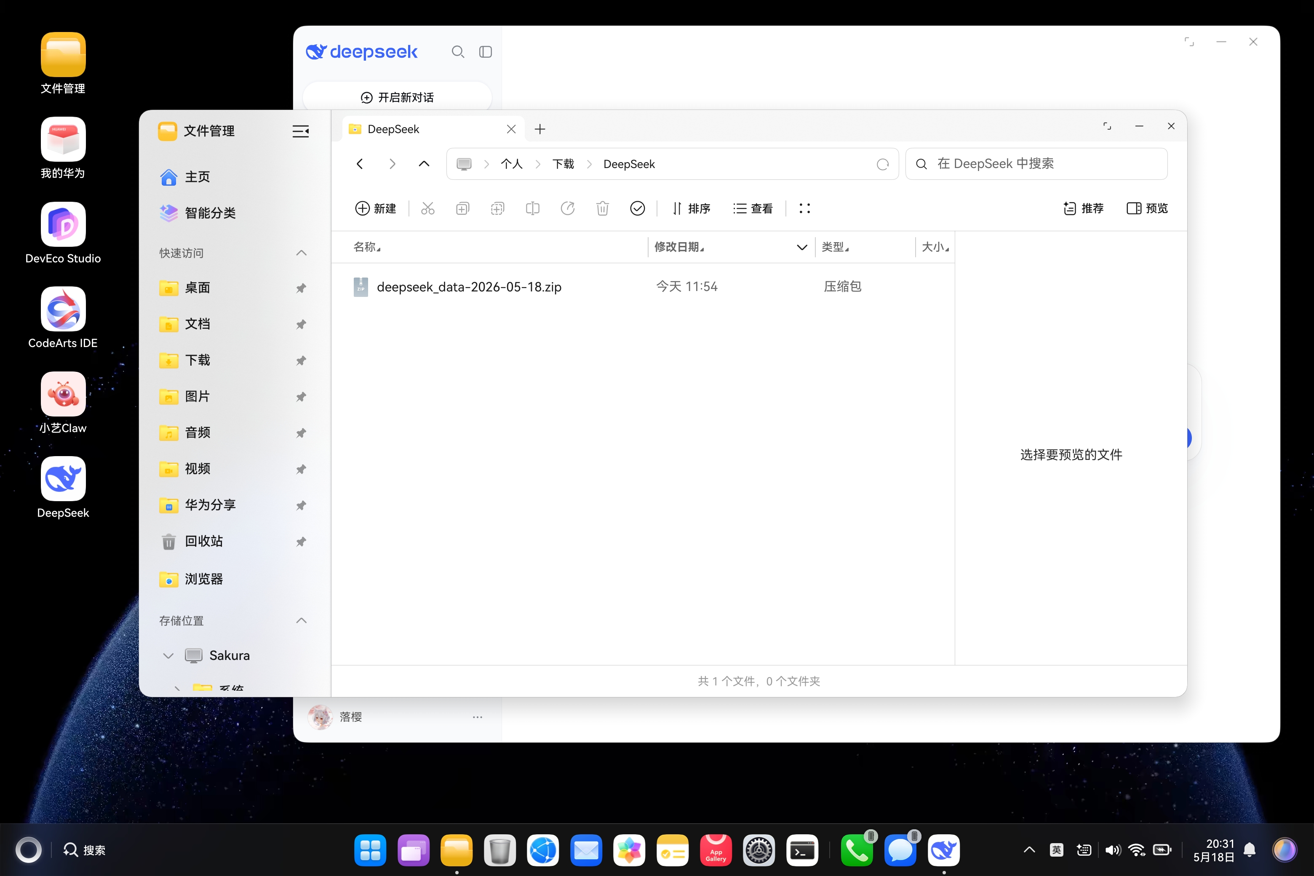Go back with the left arrow
The image size is (1314, 876).
(360, 164)
